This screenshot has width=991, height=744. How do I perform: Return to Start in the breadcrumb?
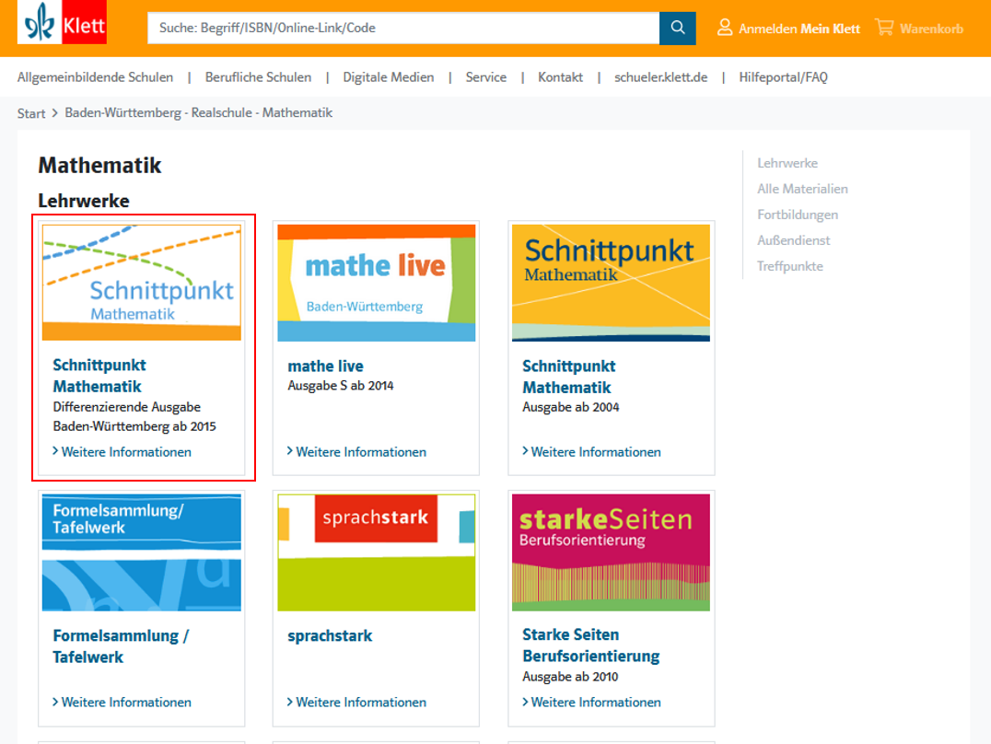click(31, 113)
